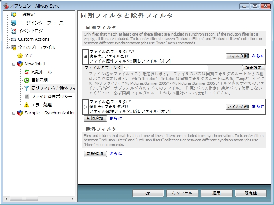Click the Custom Actions icon

pyautogui.click(x=14, y=39)
